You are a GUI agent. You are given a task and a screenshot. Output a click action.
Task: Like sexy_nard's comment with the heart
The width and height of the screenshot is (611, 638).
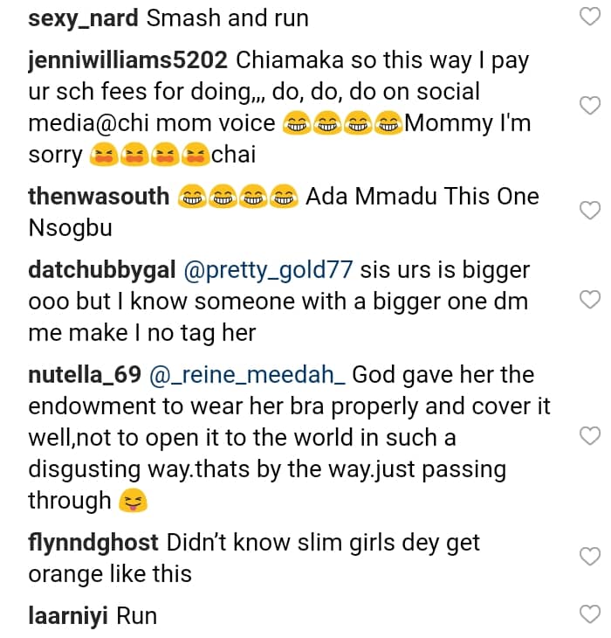click(590, 19)
